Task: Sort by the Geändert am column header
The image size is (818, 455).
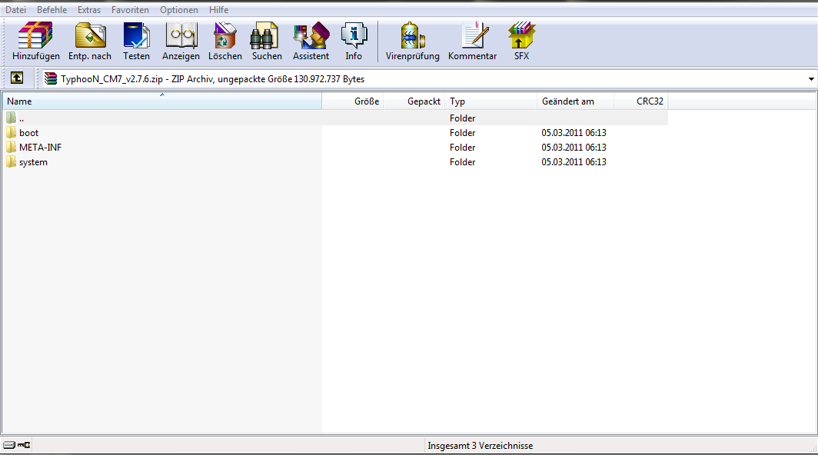Action: [x=575, y=101]
